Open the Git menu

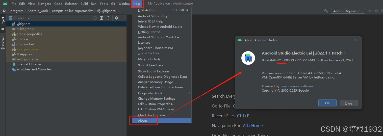click(113, 4)
